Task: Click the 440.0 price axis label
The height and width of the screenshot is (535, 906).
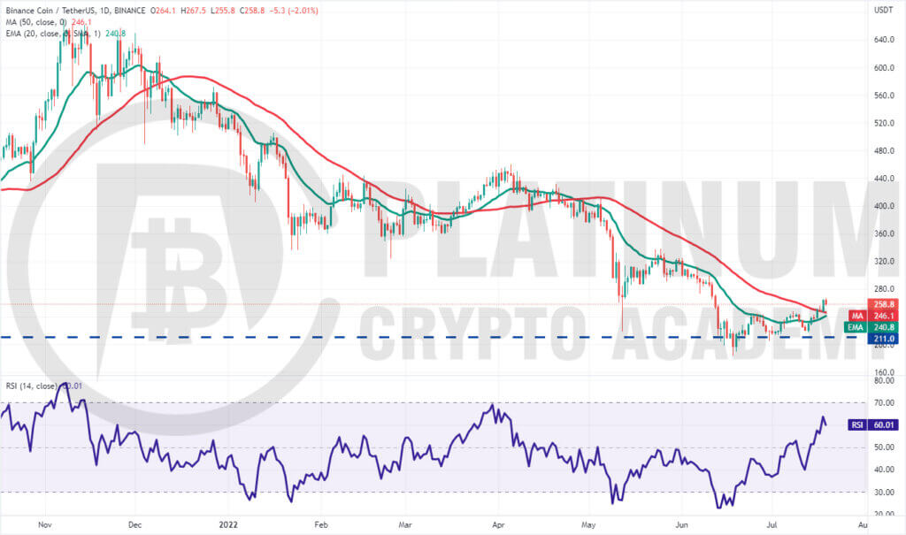Action: point(884,179)
